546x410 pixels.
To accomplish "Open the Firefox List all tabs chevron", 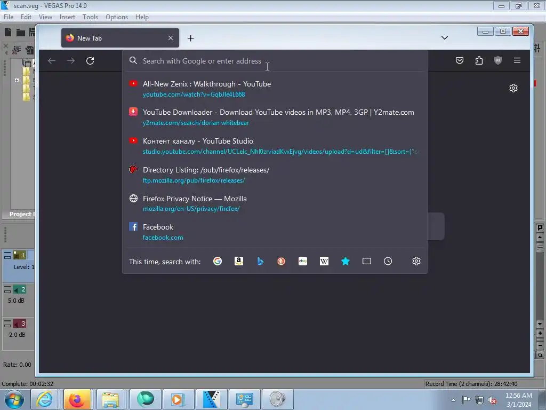I will point(445,38).
